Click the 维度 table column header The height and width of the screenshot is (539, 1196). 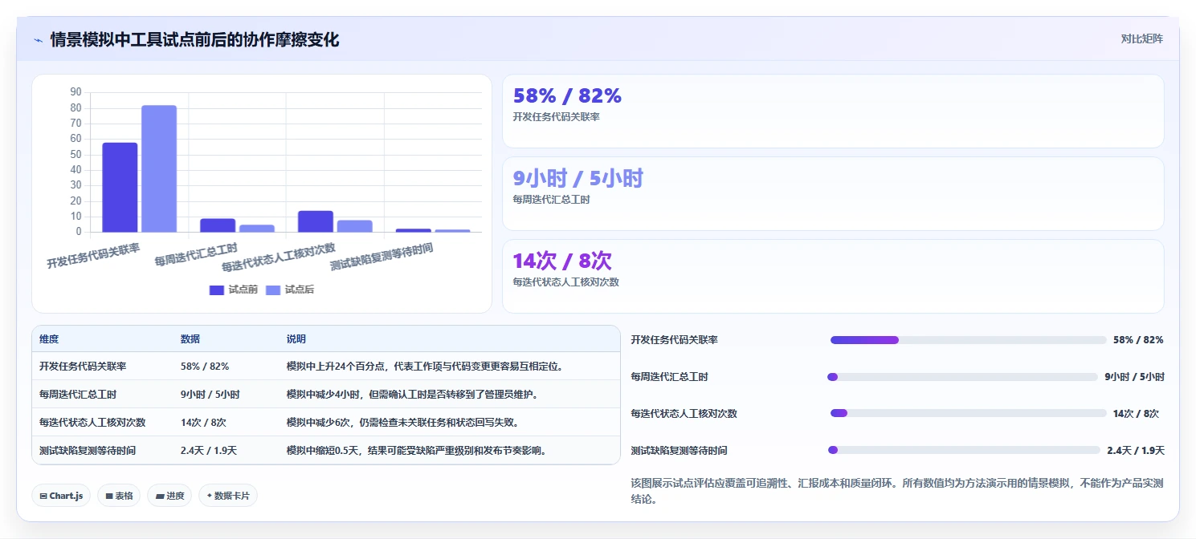click(x=49, y=339)
